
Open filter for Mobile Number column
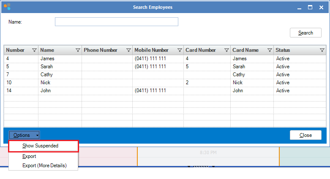click(x=180, y=50)
